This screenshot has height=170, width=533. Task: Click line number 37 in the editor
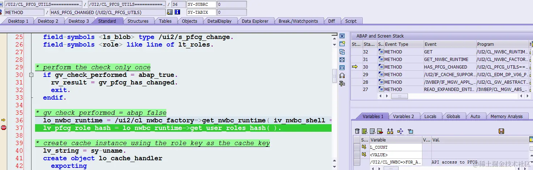click(x=19, y=128)
